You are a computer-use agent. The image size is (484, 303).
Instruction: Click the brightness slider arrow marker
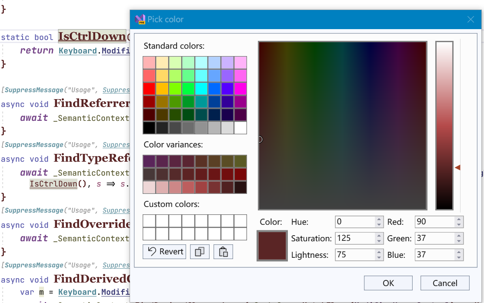(x=458, y=166)
